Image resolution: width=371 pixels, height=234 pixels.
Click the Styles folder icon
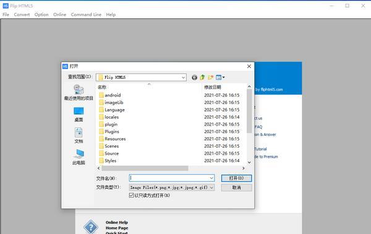point(101,161)
